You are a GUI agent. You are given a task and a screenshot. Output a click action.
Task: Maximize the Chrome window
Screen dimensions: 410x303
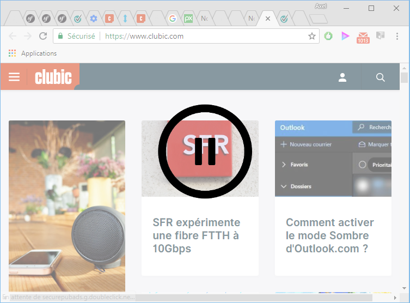click(371, 8)
